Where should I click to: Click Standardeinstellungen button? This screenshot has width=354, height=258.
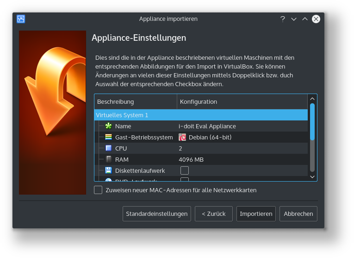157,214
